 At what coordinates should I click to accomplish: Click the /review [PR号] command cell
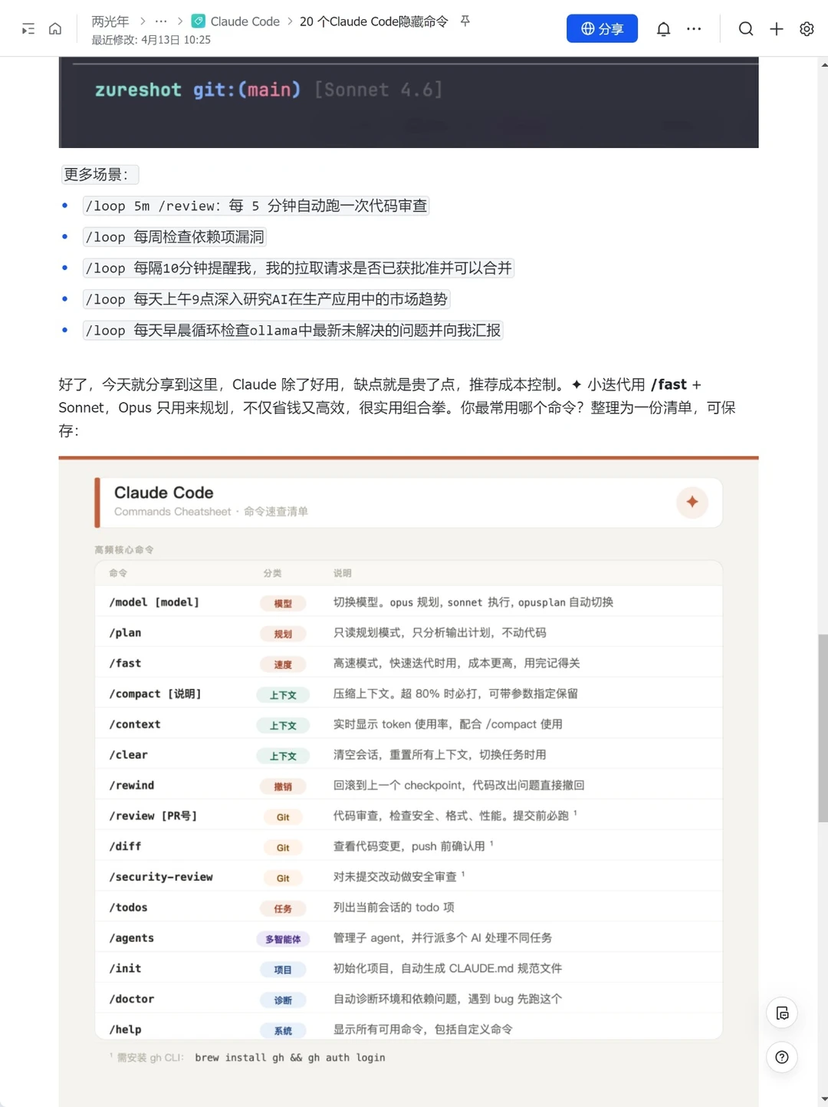[153, 815]
